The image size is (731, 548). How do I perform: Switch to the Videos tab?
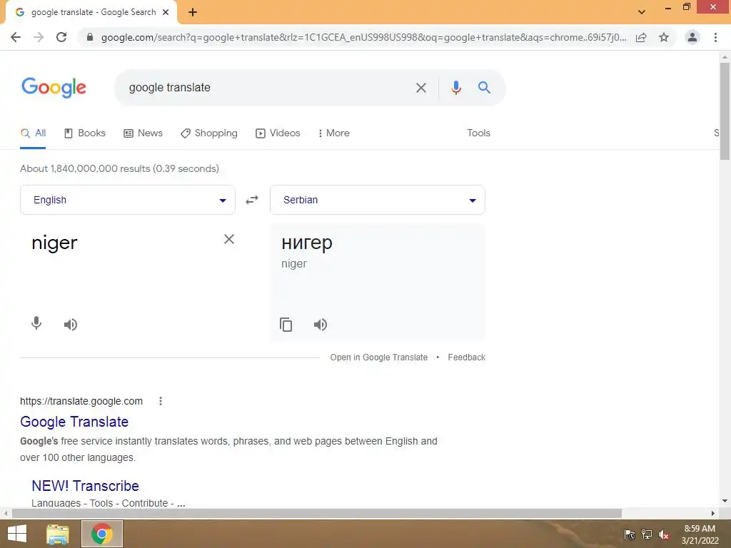point(278,133)
